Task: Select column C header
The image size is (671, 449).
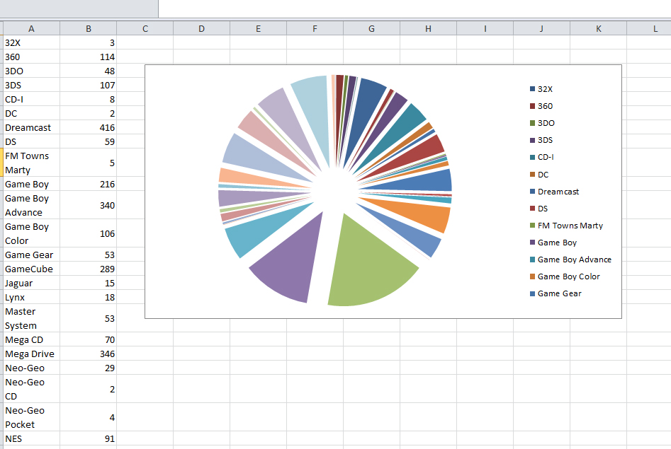Action: click(x=145, y=28)
